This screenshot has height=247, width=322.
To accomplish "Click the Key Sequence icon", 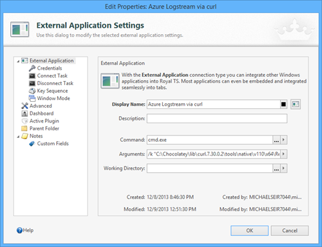I will pyautogui.click(x=32, y=91).
